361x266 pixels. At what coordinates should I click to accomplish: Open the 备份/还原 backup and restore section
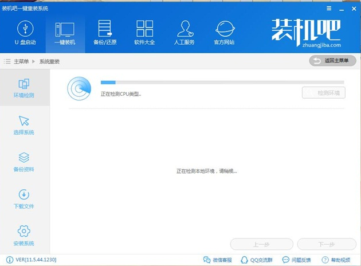point(105,32)
